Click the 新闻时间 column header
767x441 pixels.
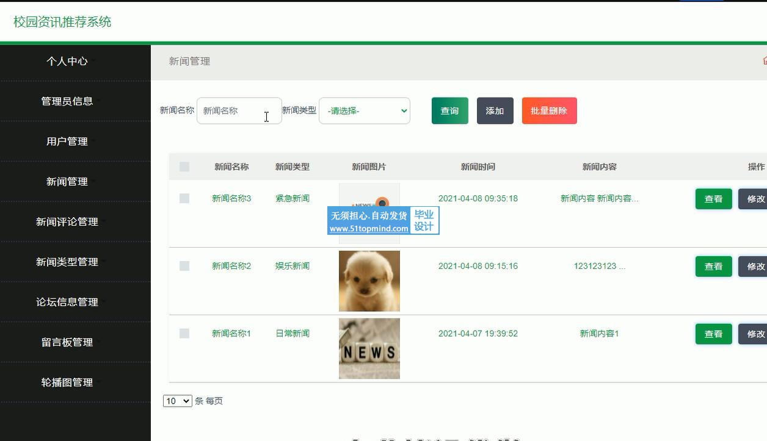pos(478,167)
